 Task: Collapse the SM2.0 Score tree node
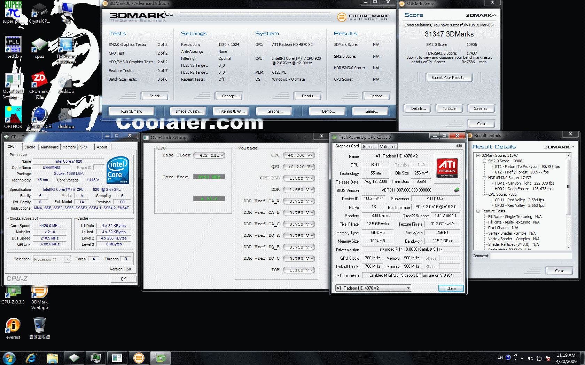(x=484, y=161)
